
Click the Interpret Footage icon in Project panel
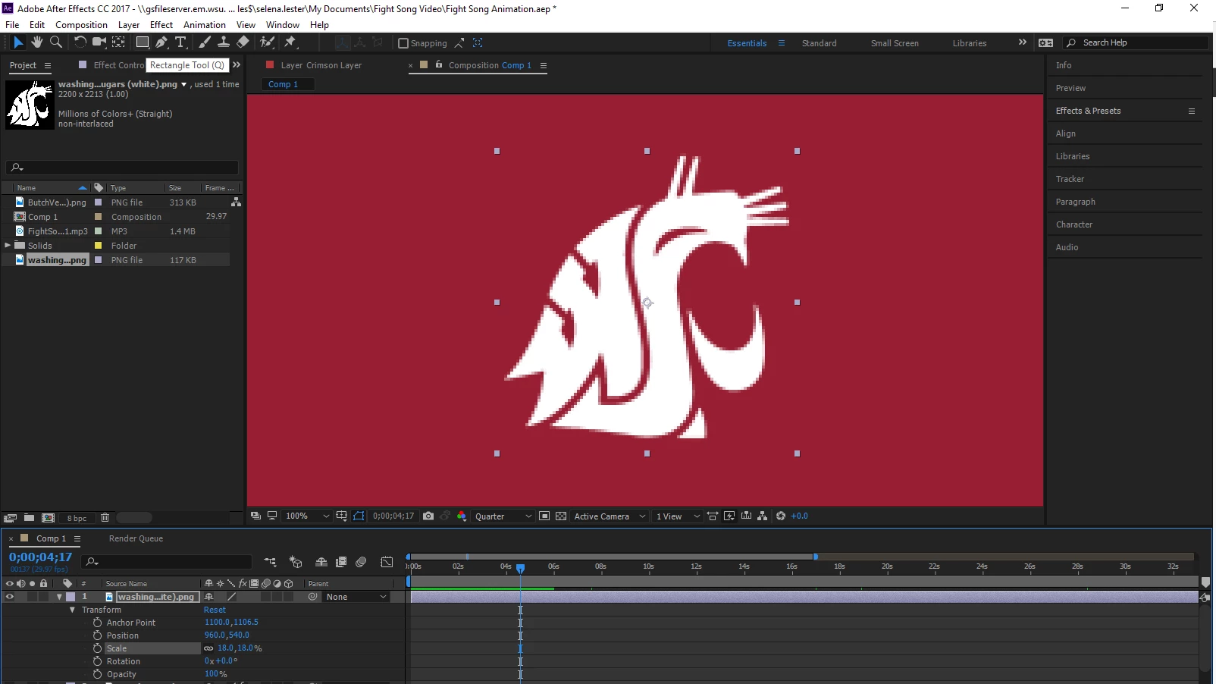(10, 518)
